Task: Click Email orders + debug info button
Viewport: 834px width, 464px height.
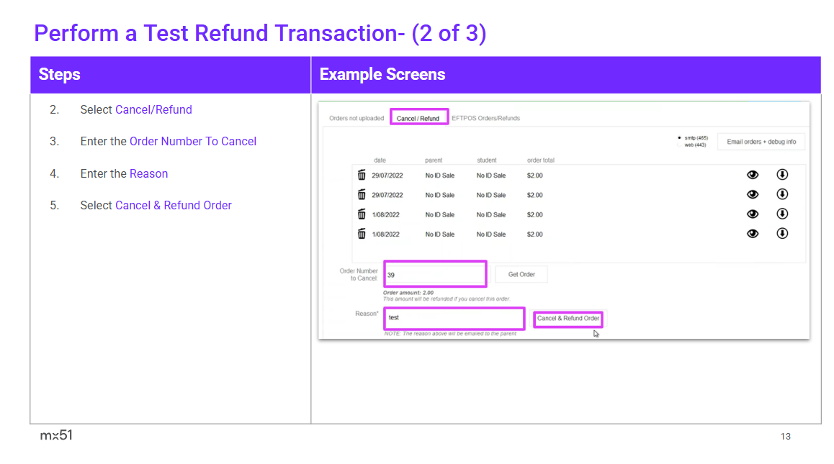Action: (x=761, y=142)
